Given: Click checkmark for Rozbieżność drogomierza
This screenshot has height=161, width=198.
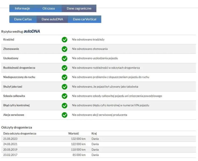Looking at the screenshot, I should click(64, 68).
